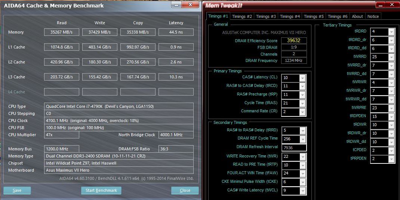Click the CPU Type field showing i7-4790K

(x=119, y=106)
